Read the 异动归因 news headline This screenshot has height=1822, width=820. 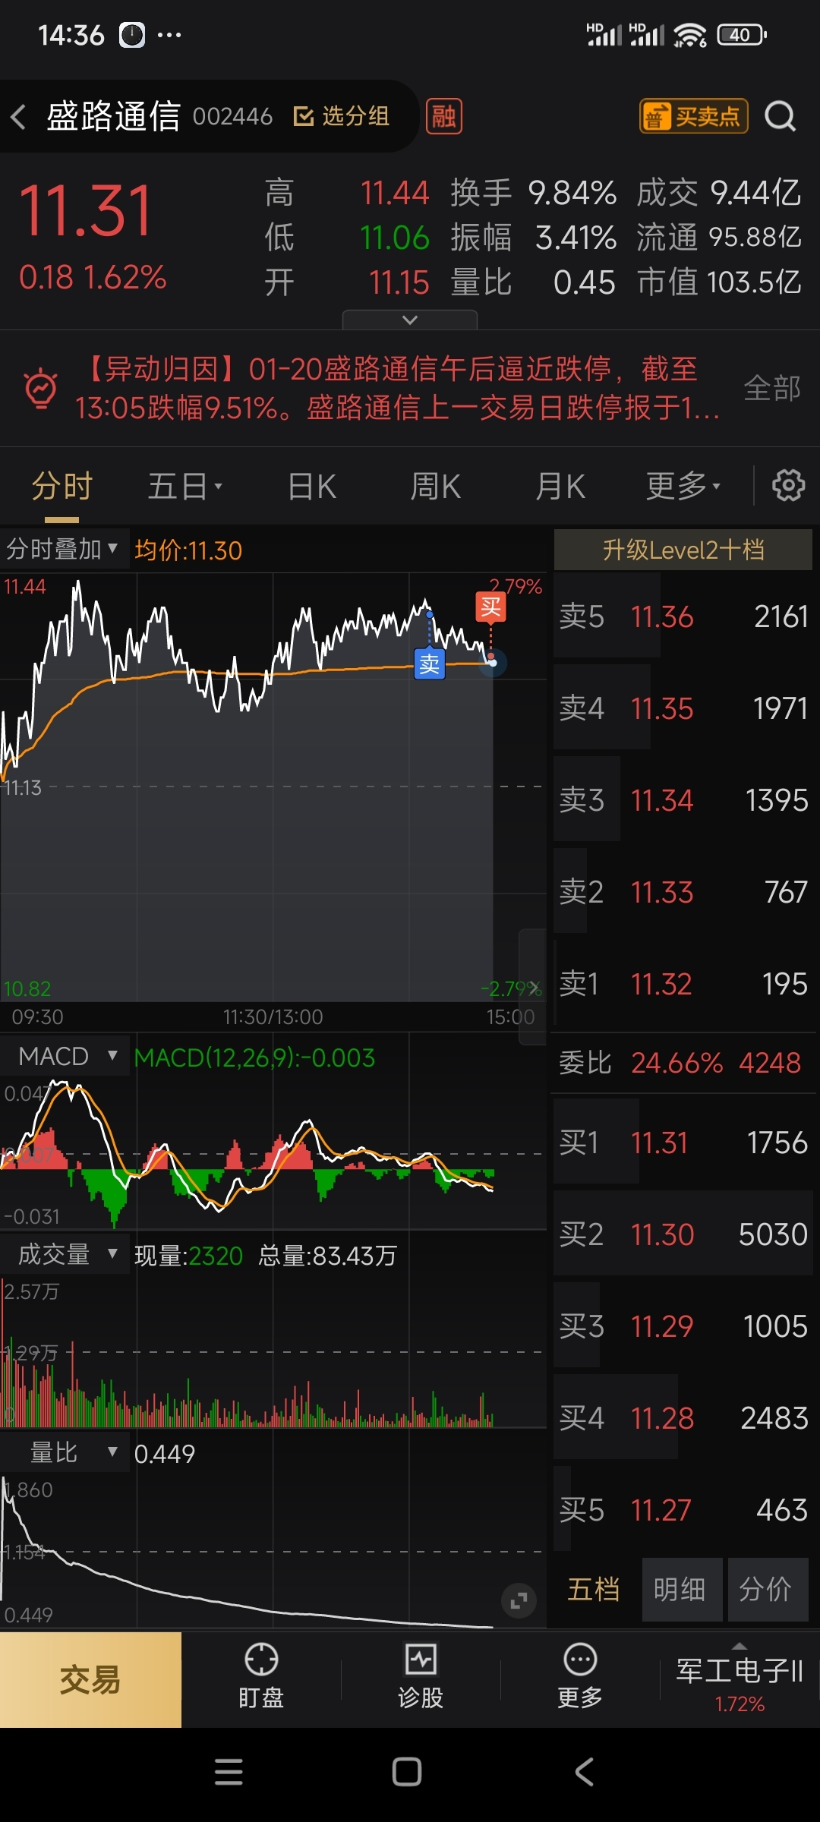397,388
